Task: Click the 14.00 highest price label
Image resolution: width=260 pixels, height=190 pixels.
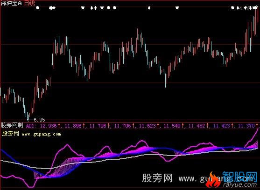Action: (244, 8)
